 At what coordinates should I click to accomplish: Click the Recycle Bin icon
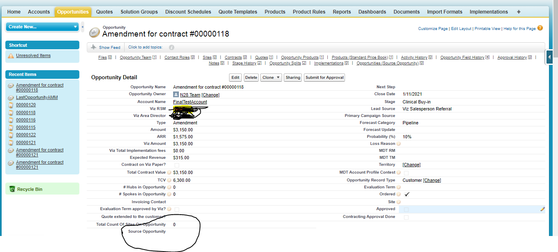(x=12, y=189)
